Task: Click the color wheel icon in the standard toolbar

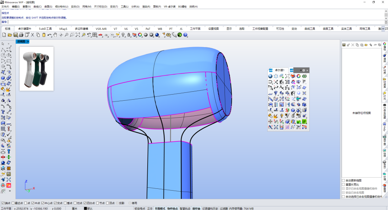Action: pyautogui.click(x=140, y=35)
